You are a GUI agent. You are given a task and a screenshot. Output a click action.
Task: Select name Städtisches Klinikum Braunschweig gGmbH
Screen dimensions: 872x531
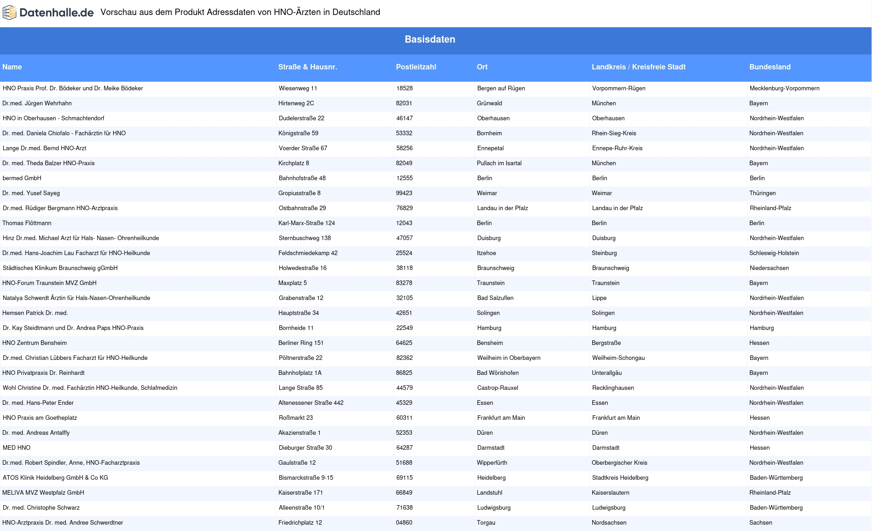pyautogui.click(x=60, y=268)
